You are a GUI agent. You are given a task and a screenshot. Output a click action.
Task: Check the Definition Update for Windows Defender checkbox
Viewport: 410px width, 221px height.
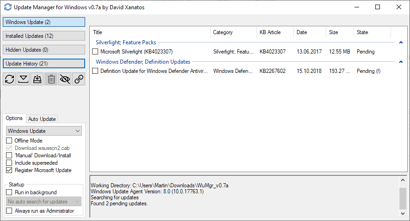tap(95, 71)
